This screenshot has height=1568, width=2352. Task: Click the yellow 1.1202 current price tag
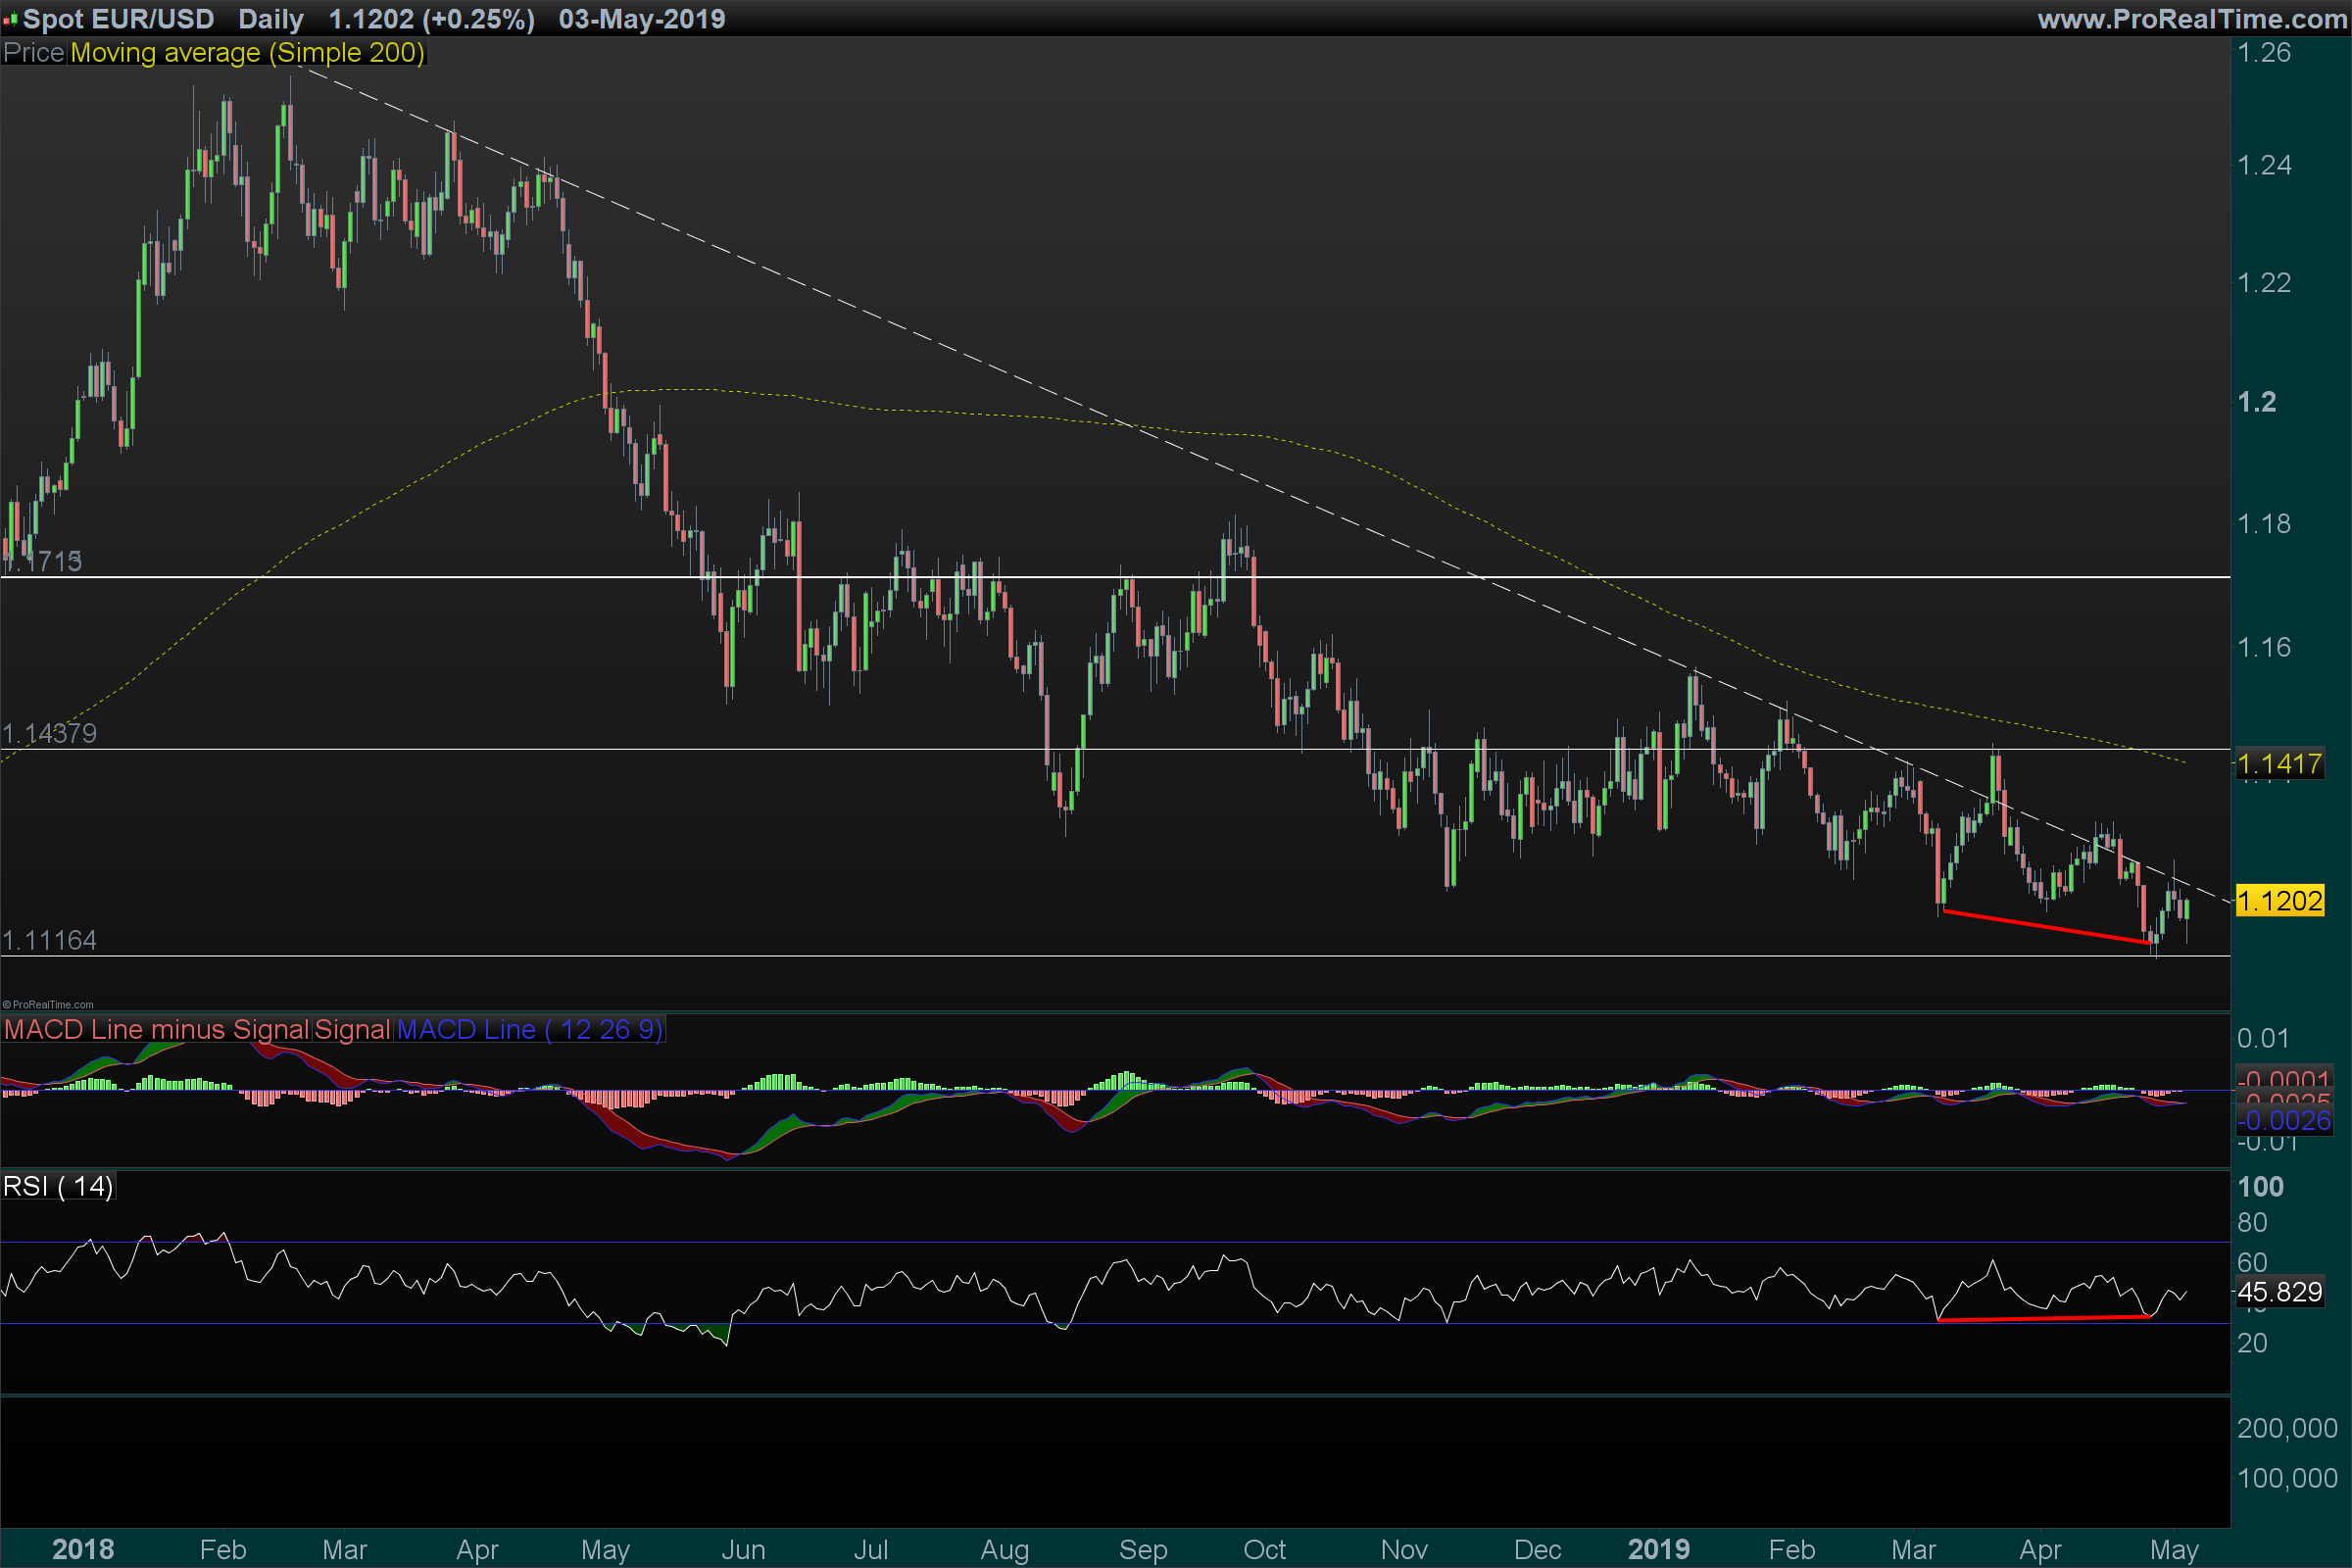2279,901
